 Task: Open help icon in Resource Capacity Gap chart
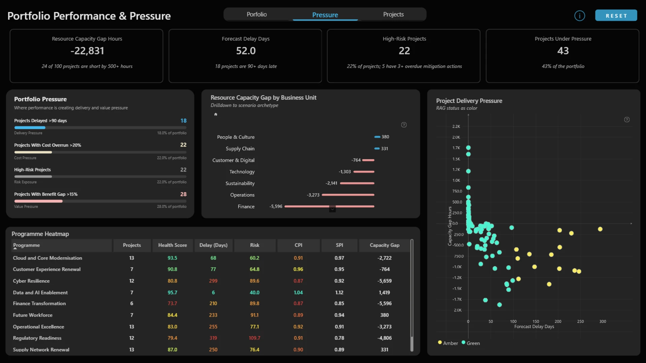[404, 125]
